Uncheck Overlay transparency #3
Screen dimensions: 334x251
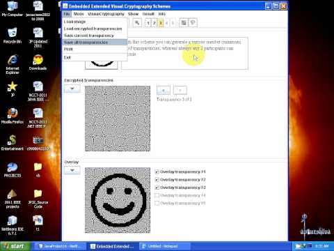coord(157,188)
